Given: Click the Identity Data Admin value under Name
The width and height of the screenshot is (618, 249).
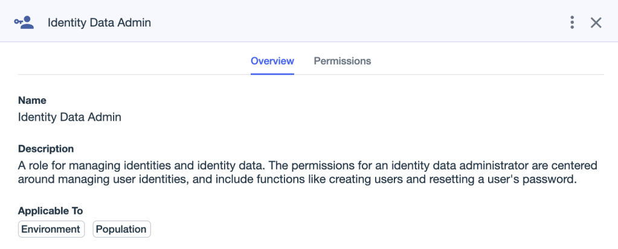Looking at the screenshot, I should [69, 117].
